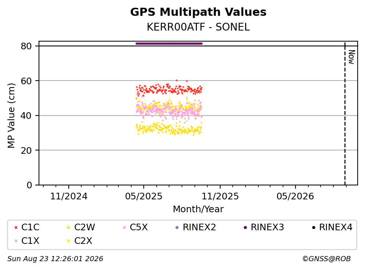Click the magenta C5X legend marker

tap(124, 227)
